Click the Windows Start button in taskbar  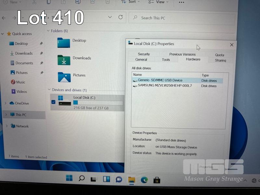tap(69, 178)
